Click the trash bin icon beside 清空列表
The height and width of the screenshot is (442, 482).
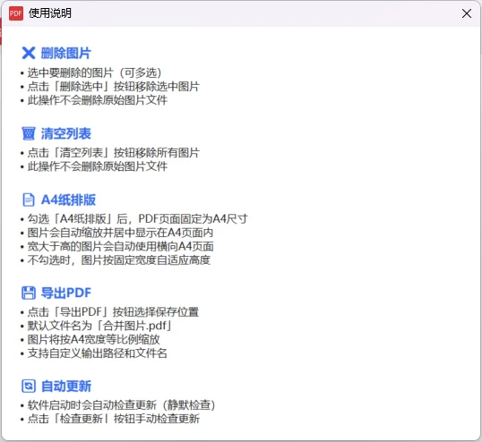coord(29,133)
